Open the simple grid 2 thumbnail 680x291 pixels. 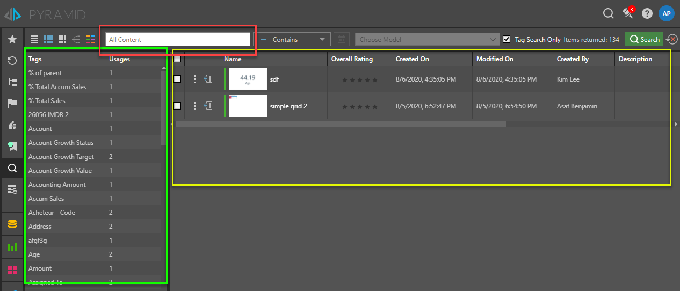(x=248, y=106)
